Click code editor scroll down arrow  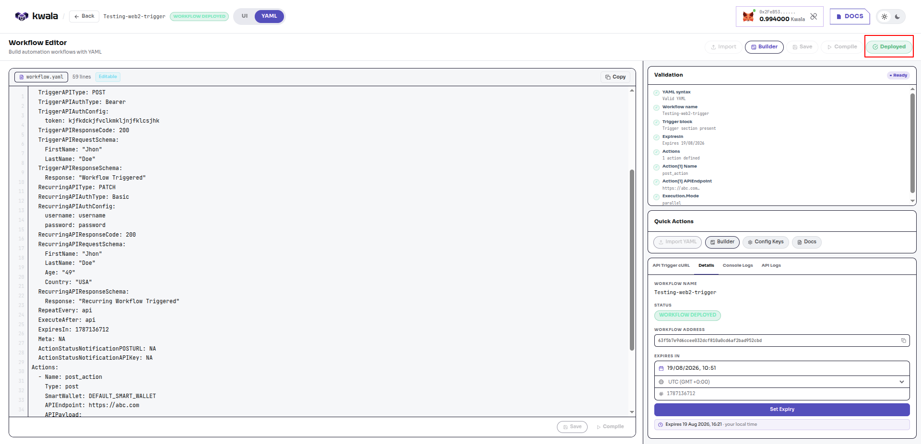(x=632, y=412)
